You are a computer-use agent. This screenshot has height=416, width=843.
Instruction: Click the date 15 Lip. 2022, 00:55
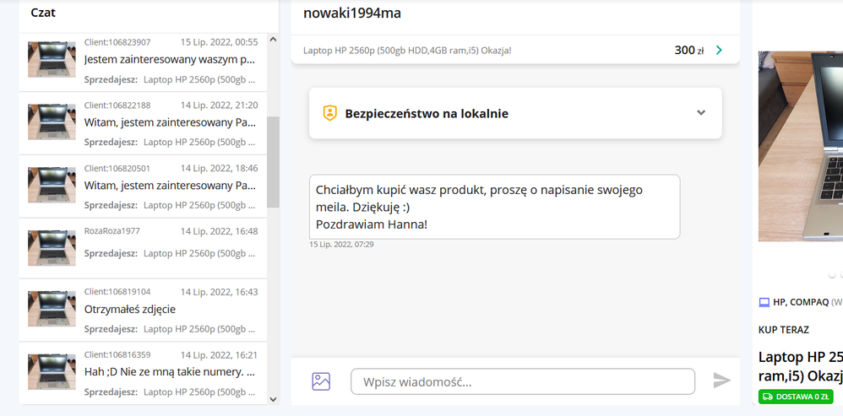[x=219, y=42]
